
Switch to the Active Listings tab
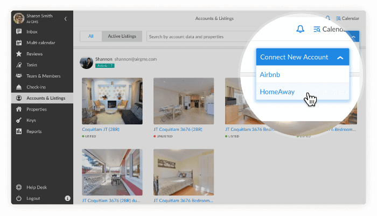pyautogui.click(x=122, y=36)
